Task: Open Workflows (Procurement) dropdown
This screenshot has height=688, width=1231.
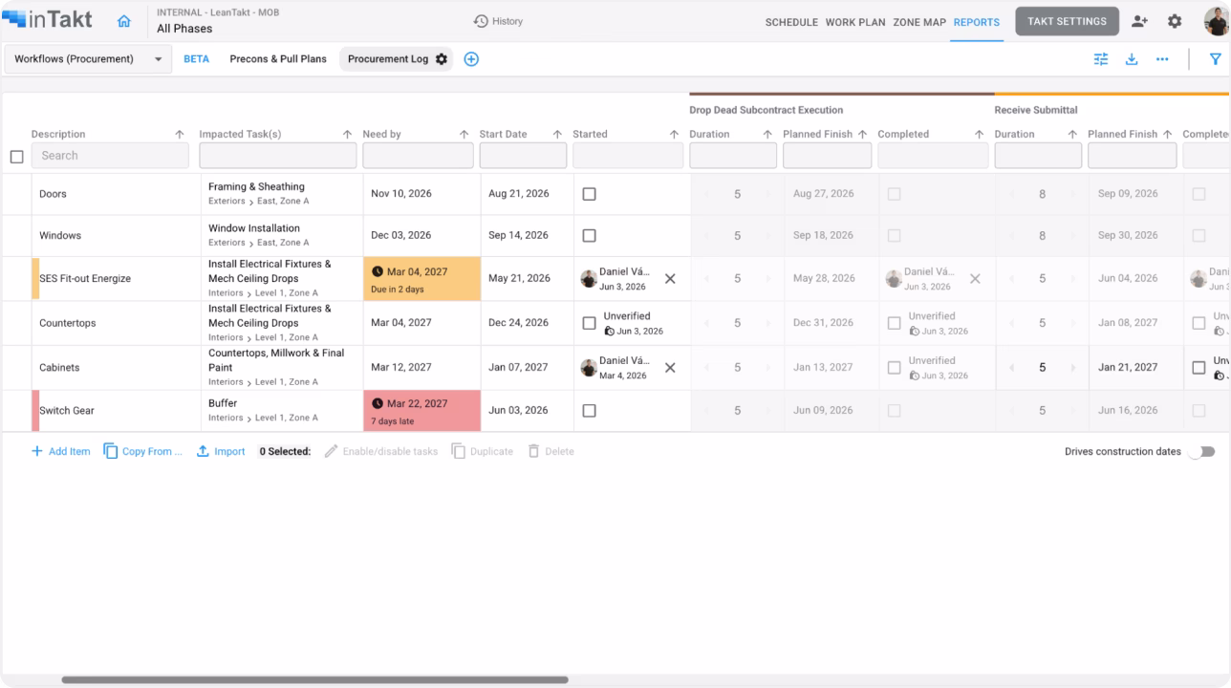Action: 88,59
